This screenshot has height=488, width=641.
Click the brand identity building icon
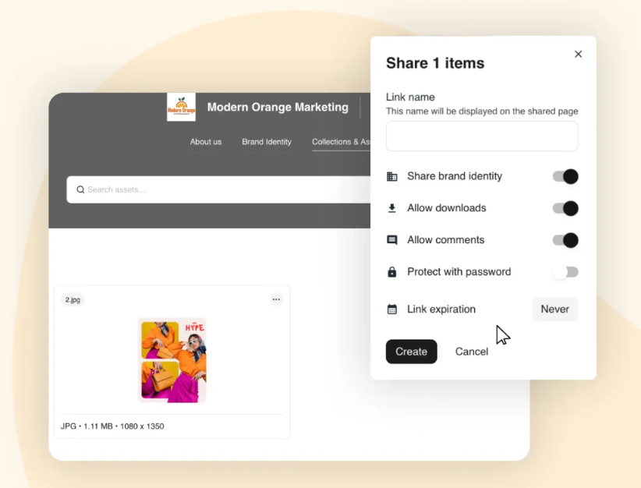(x=392, y=176)
